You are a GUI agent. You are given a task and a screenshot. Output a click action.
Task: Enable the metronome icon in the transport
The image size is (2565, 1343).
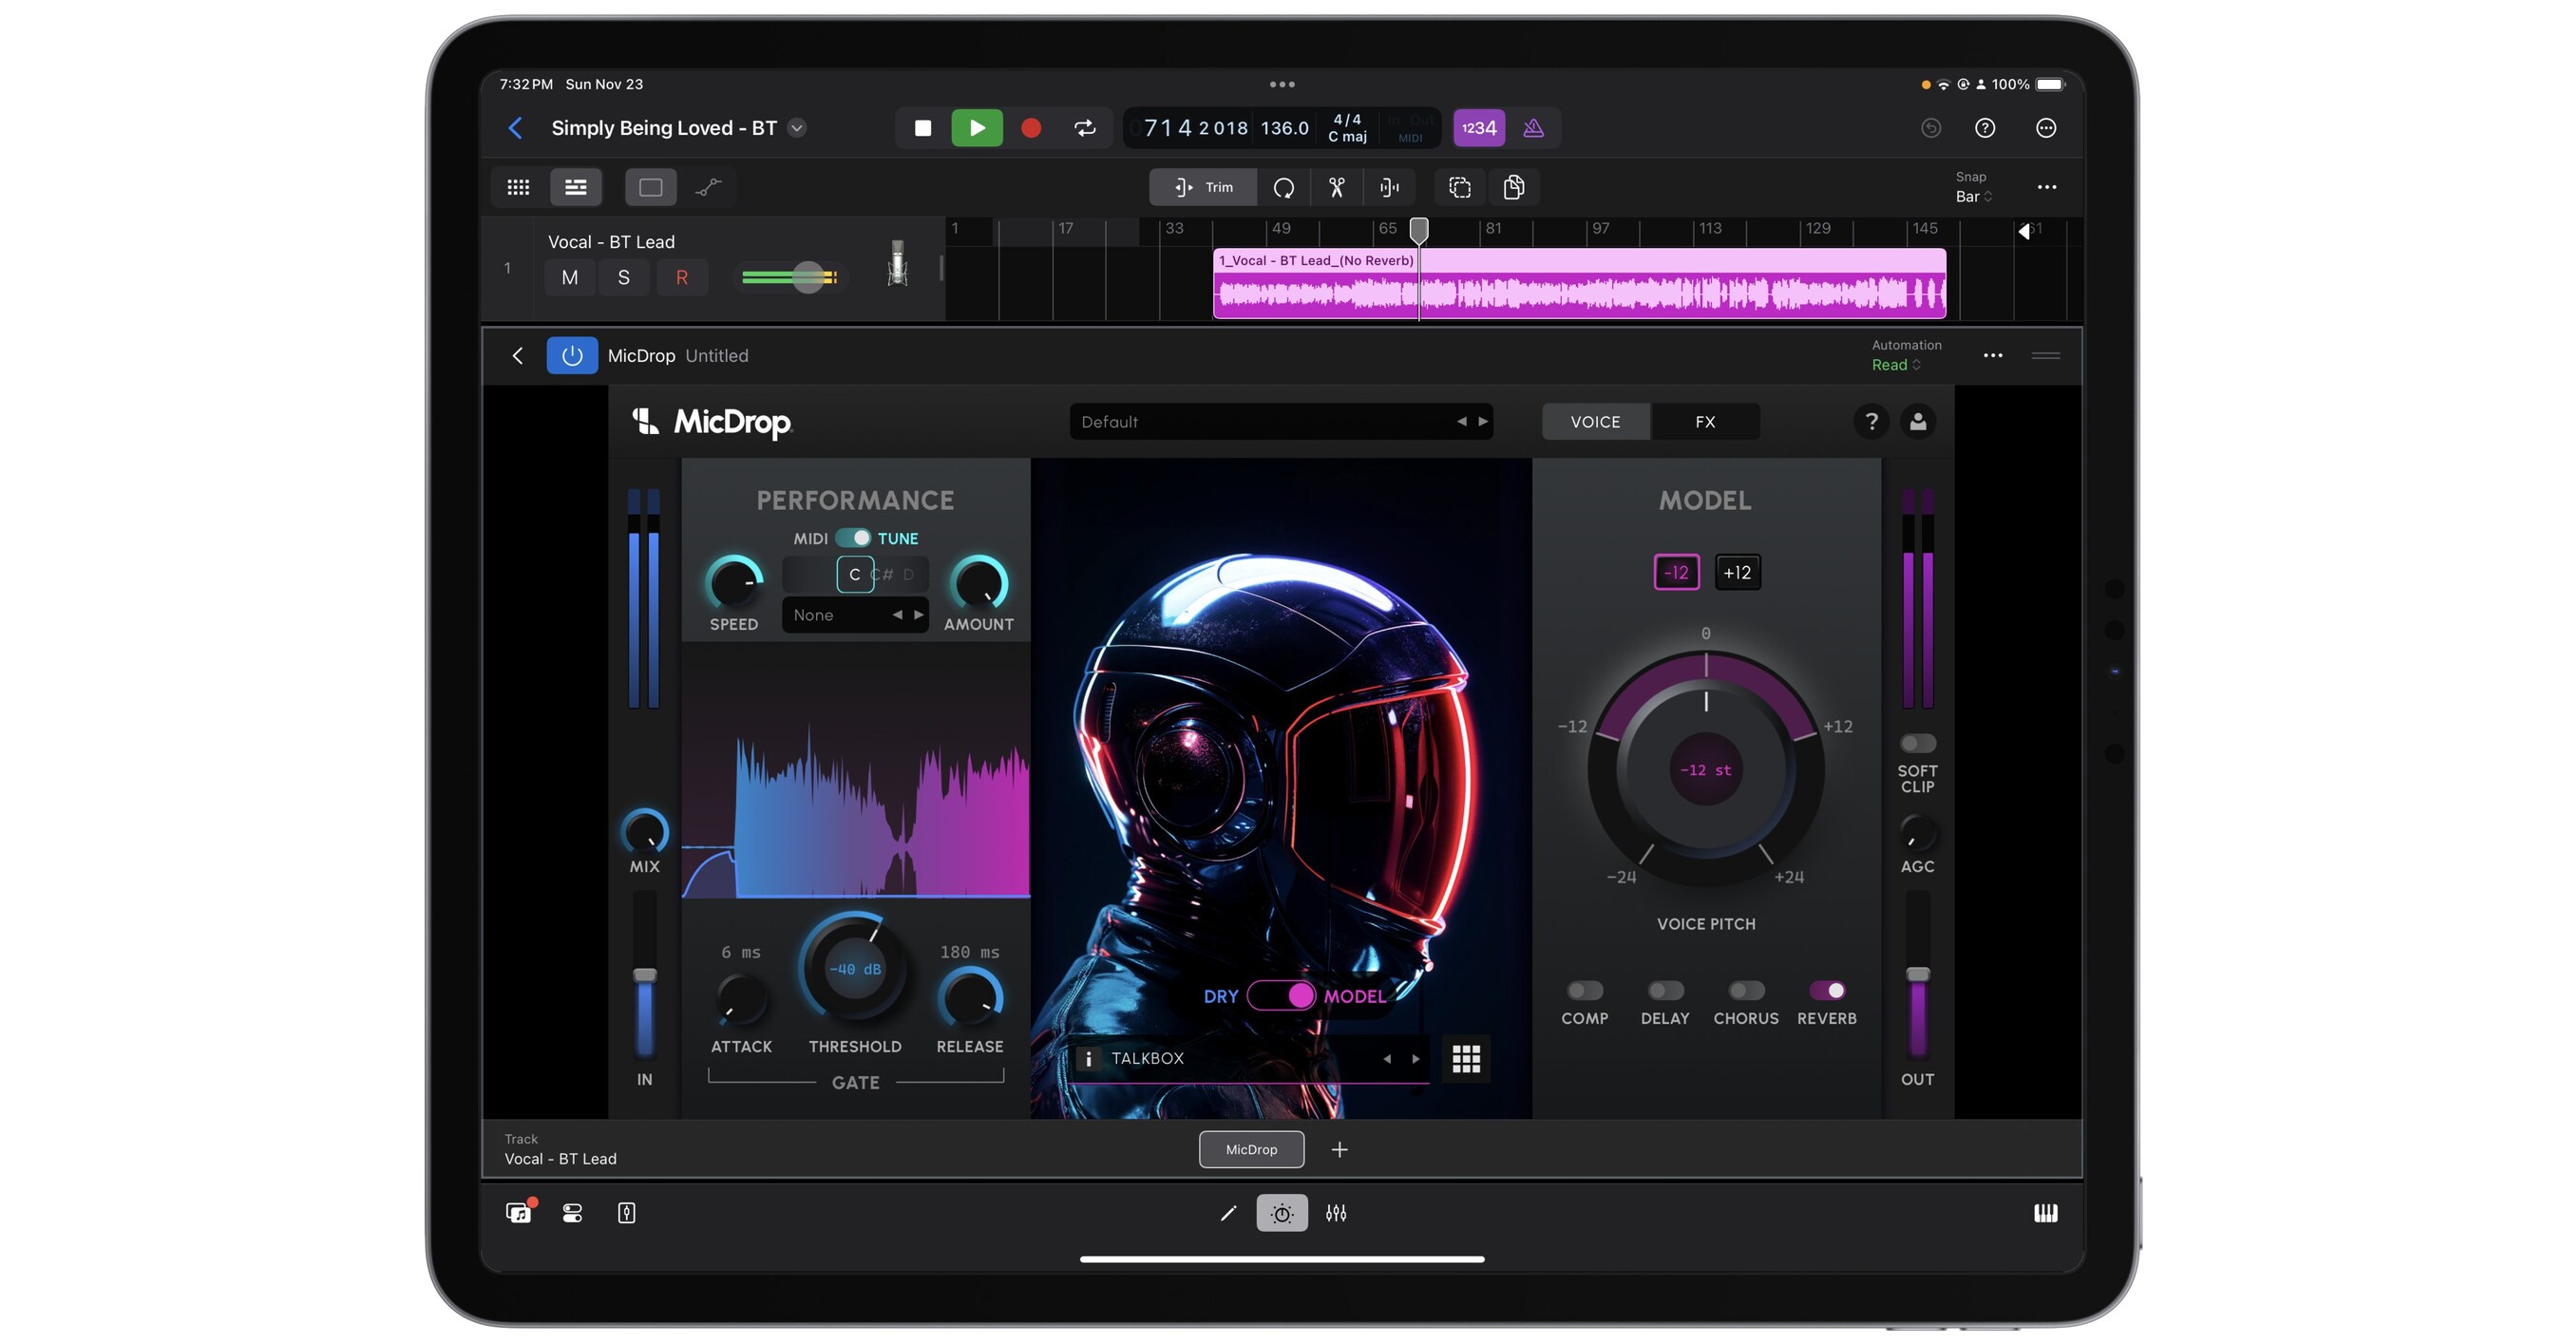pyautogui.click(x=1533, y=127)
